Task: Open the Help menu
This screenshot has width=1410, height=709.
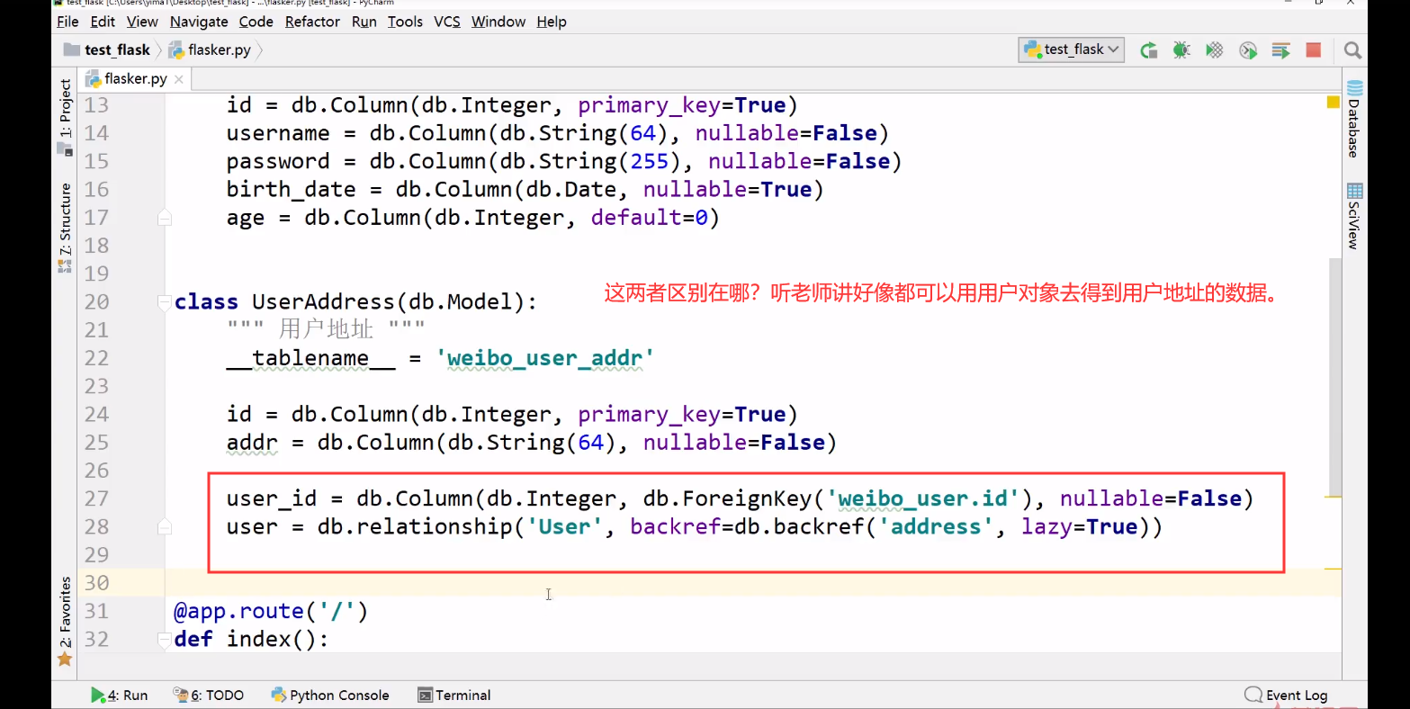Action: (552, 22)
